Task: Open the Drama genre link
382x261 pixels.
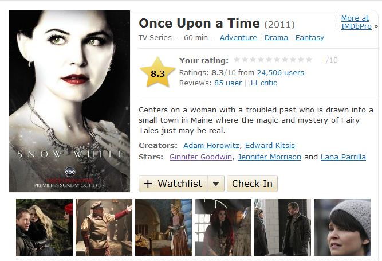Action: (x=276, y=37)
